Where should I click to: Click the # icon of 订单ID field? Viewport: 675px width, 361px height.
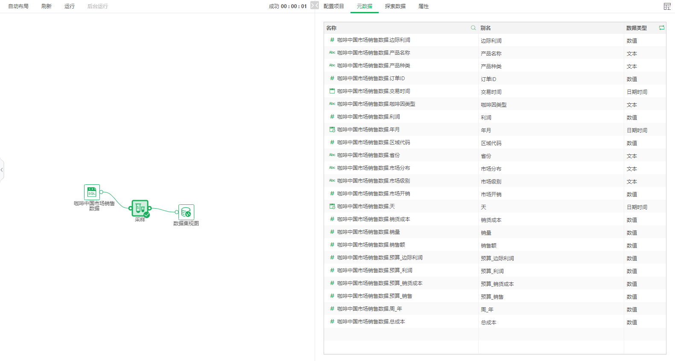click(332, 78)
